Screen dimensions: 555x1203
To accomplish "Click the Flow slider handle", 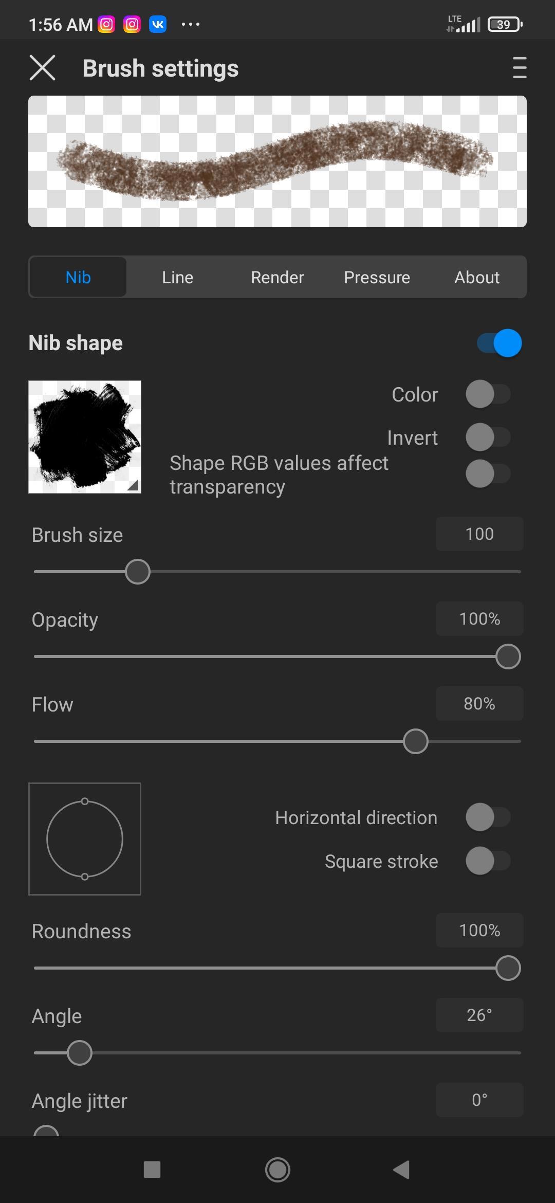I will click(x=416, y=741).
